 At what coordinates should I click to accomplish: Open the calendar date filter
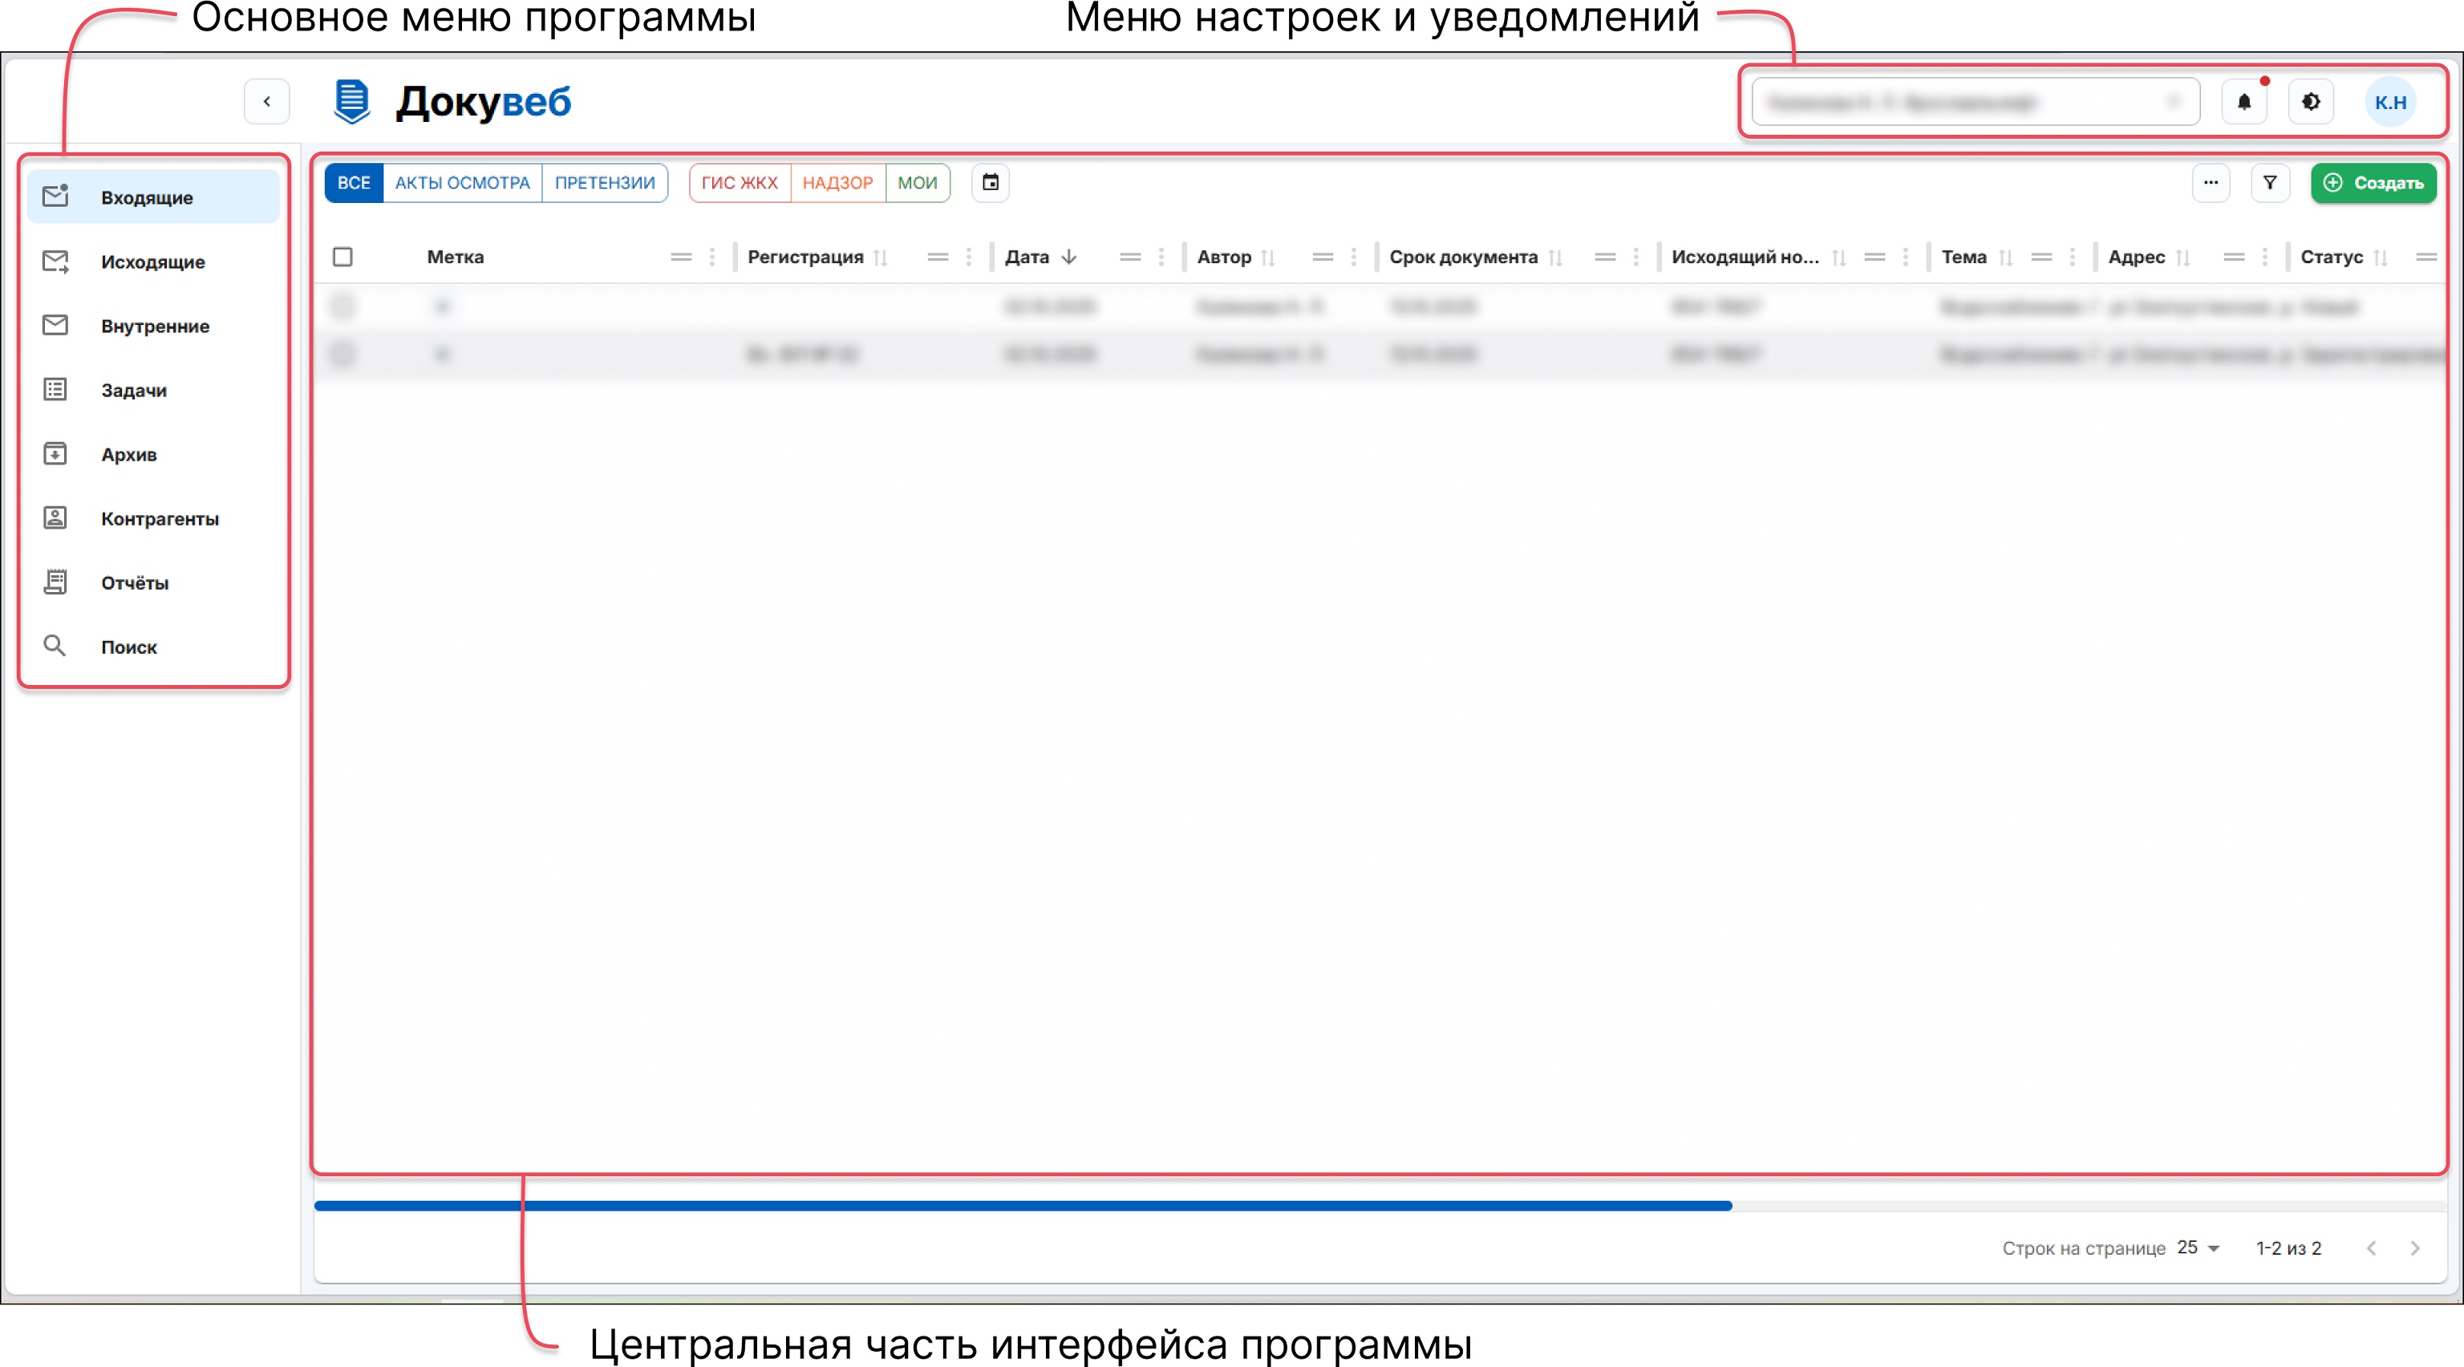coord(991,183)
